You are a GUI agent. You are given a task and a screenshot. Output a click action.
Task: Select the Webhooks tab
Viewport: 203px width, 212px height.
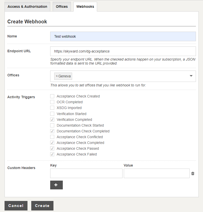[x=85, y=7]
